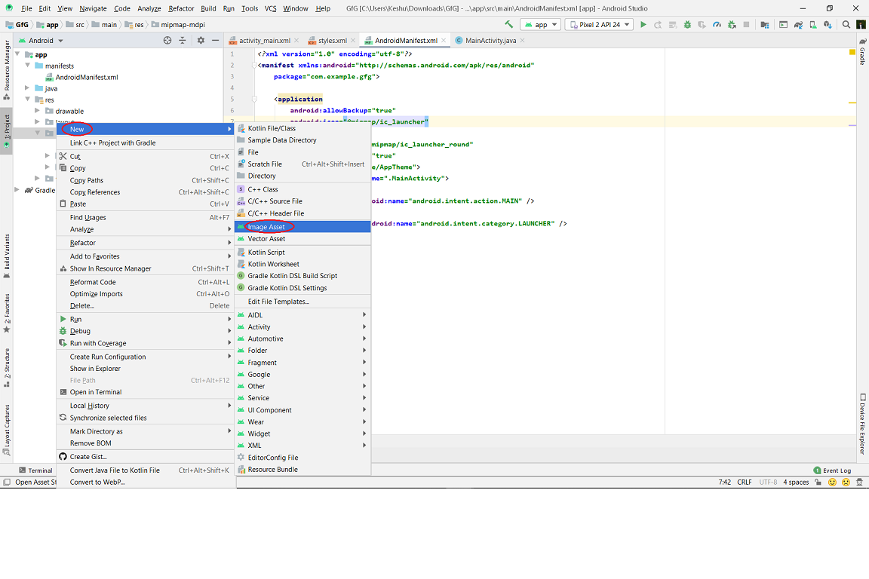Collapse all using project panel toolbar icon
Screen dimensions: 869x579
pos(183,41)
